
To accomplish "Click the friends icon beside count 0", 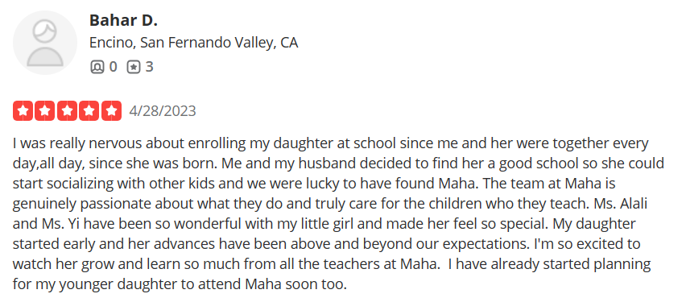I will click(x=97, y=67).
